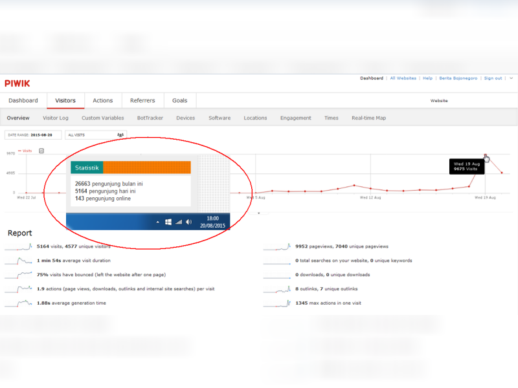Click the All Websites link
The image size is (518, 388).
(403, 78)
